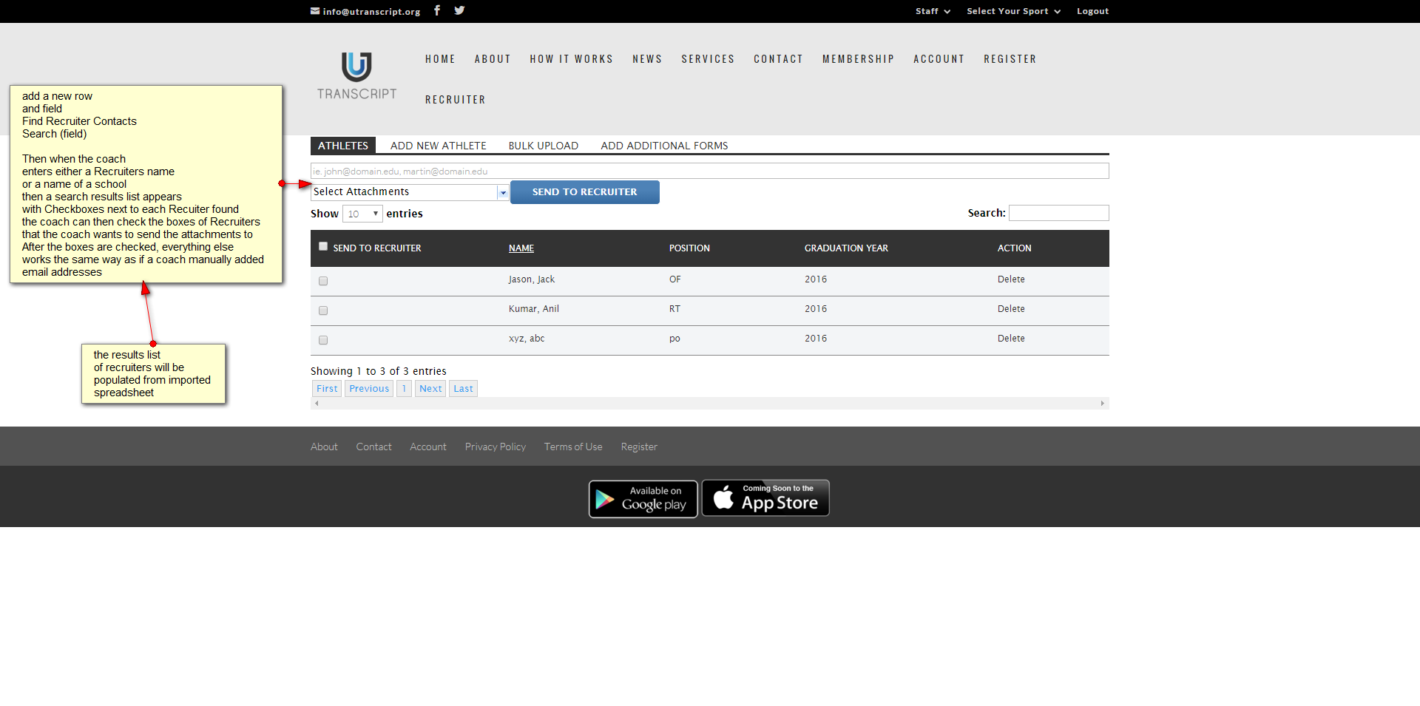Screen dimensions: 1420x706
Task: Check the box for Jason, Jack
Action: [x=323, y=281]
